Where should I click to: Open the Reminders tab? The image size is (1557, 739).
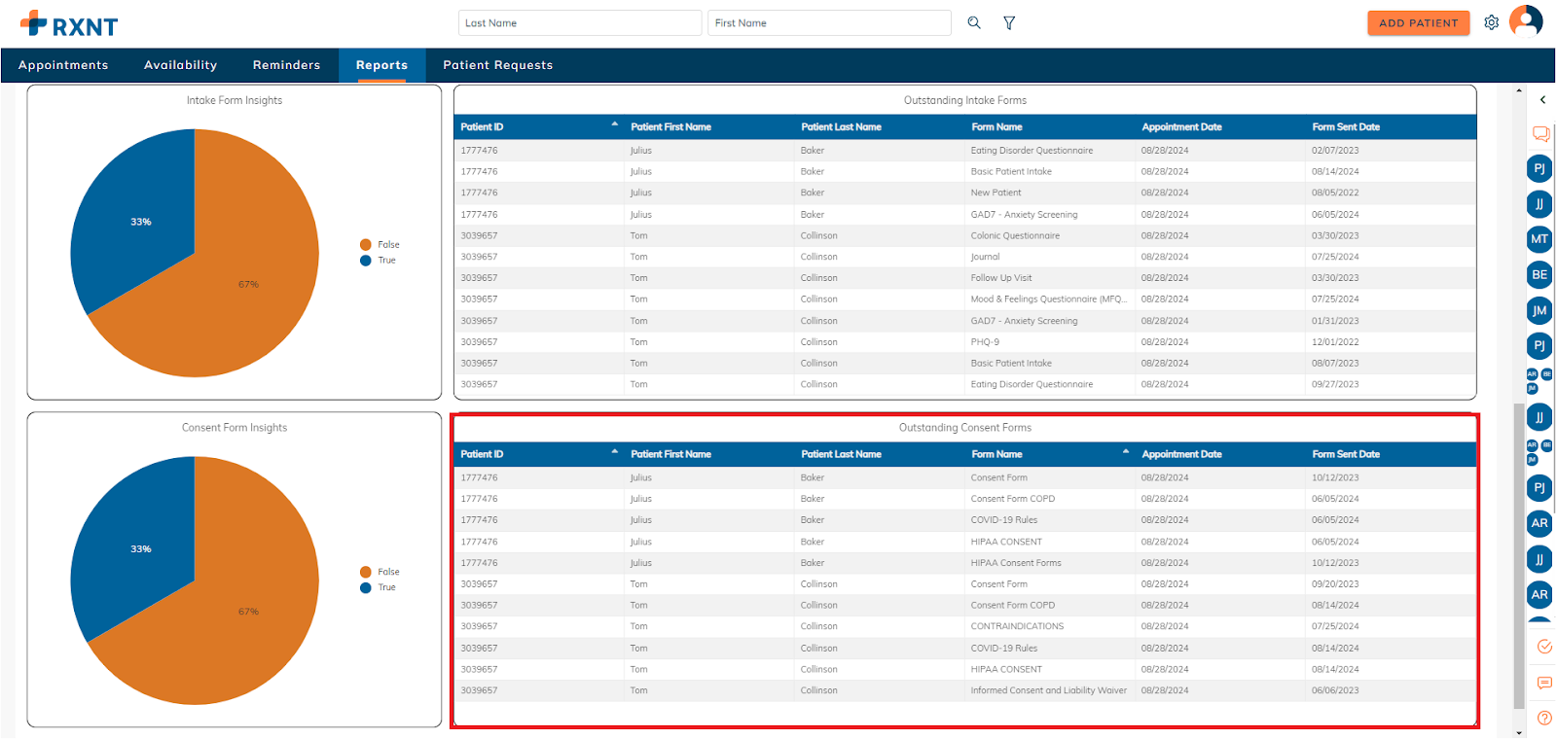pos(286,65)
